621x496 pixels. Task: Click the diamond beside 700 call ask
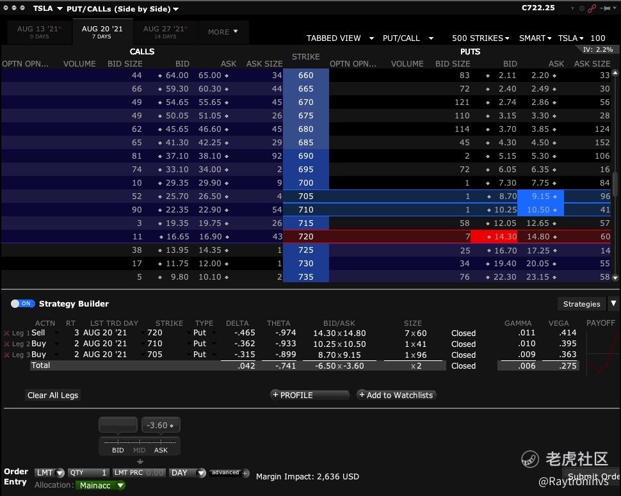tap(227, 183)
